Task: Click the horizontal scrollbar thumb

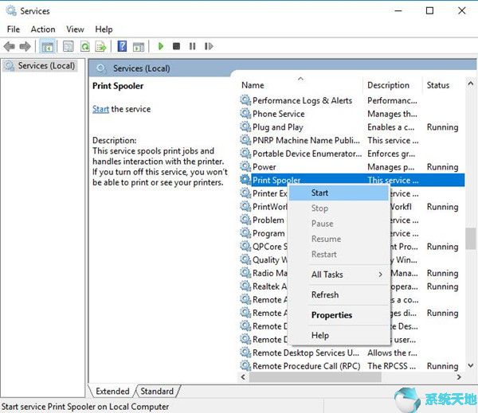Action: click(315, 377)
